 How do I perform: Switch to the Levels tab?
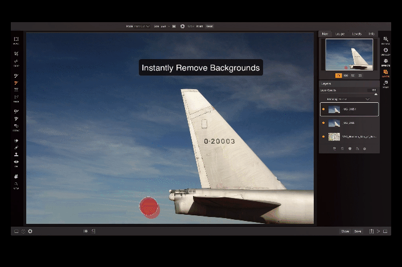tap(356, 34)
